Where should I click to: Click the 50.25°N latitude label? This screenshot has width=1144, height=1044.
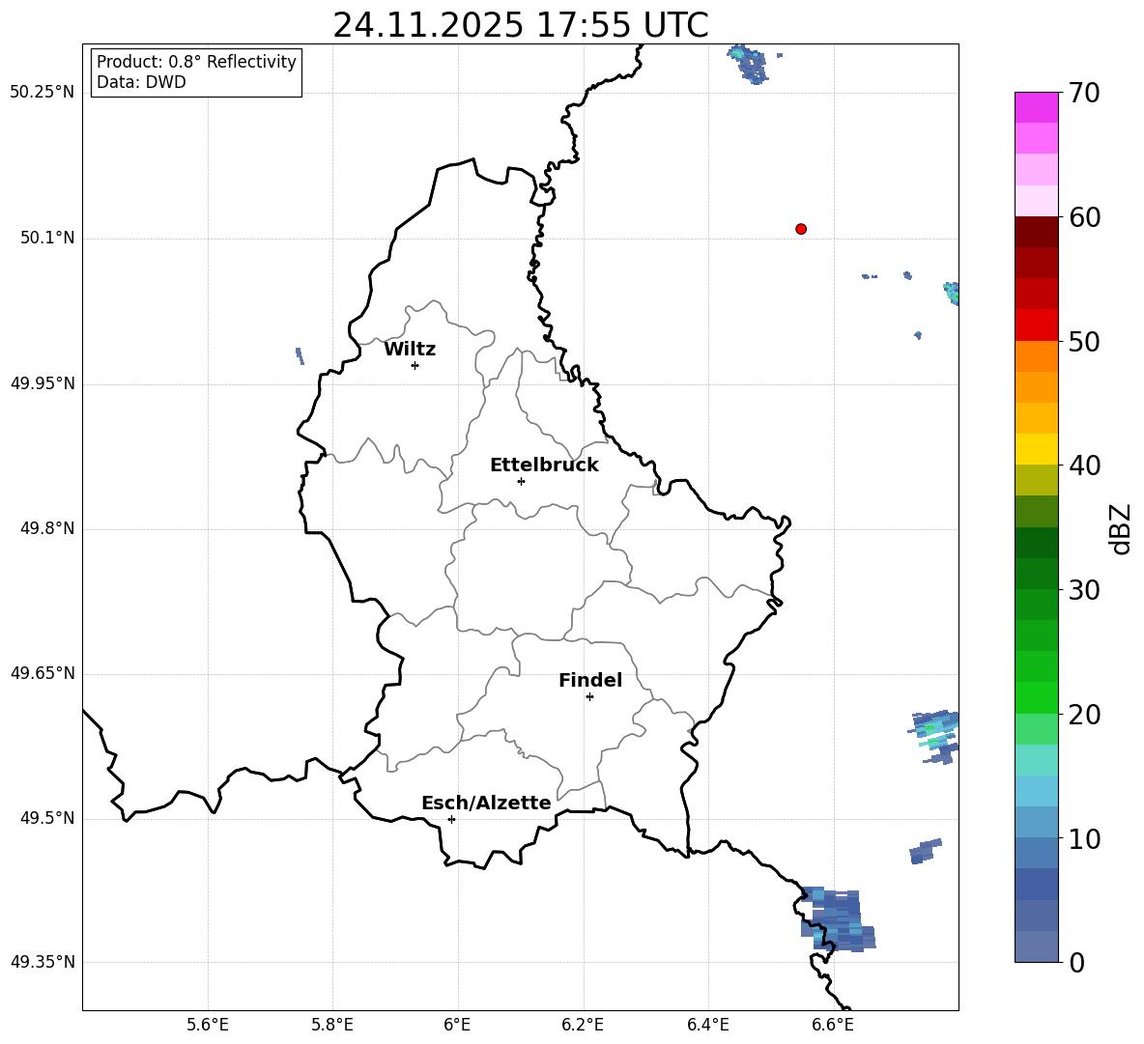coord(42,93)
